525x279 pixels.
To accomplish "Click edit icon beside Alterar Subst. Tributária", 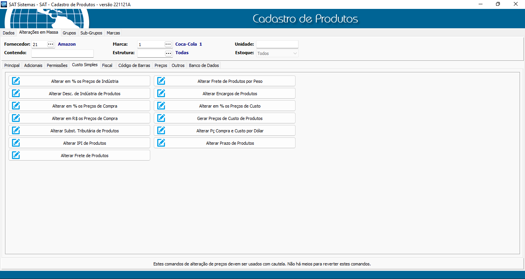I will 16,130.
